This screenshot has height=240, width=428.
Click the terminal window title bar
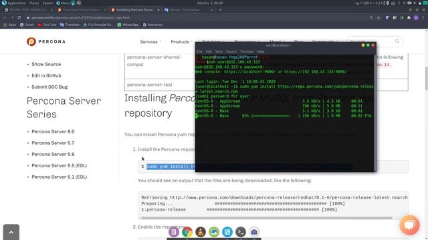coord(278,45)
